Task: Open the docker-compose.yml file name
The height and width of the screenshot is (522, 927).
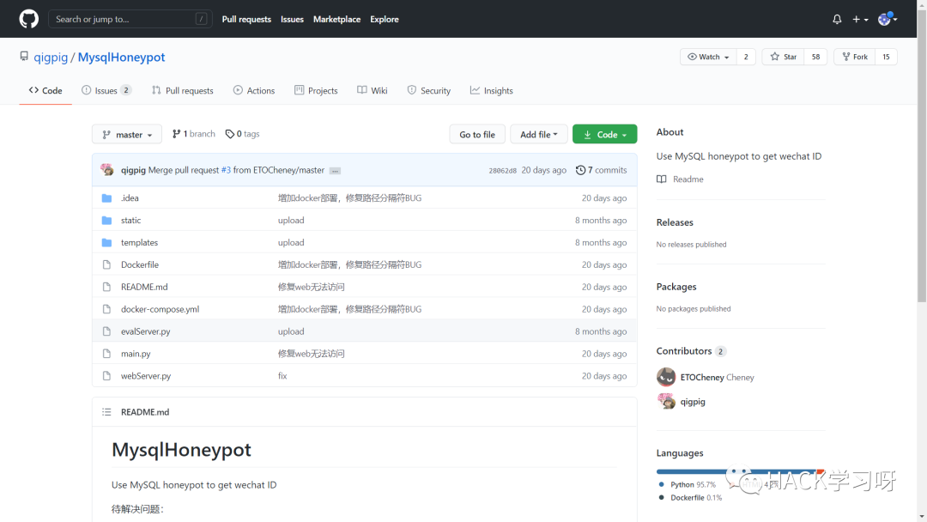Action: pos(161,309)
